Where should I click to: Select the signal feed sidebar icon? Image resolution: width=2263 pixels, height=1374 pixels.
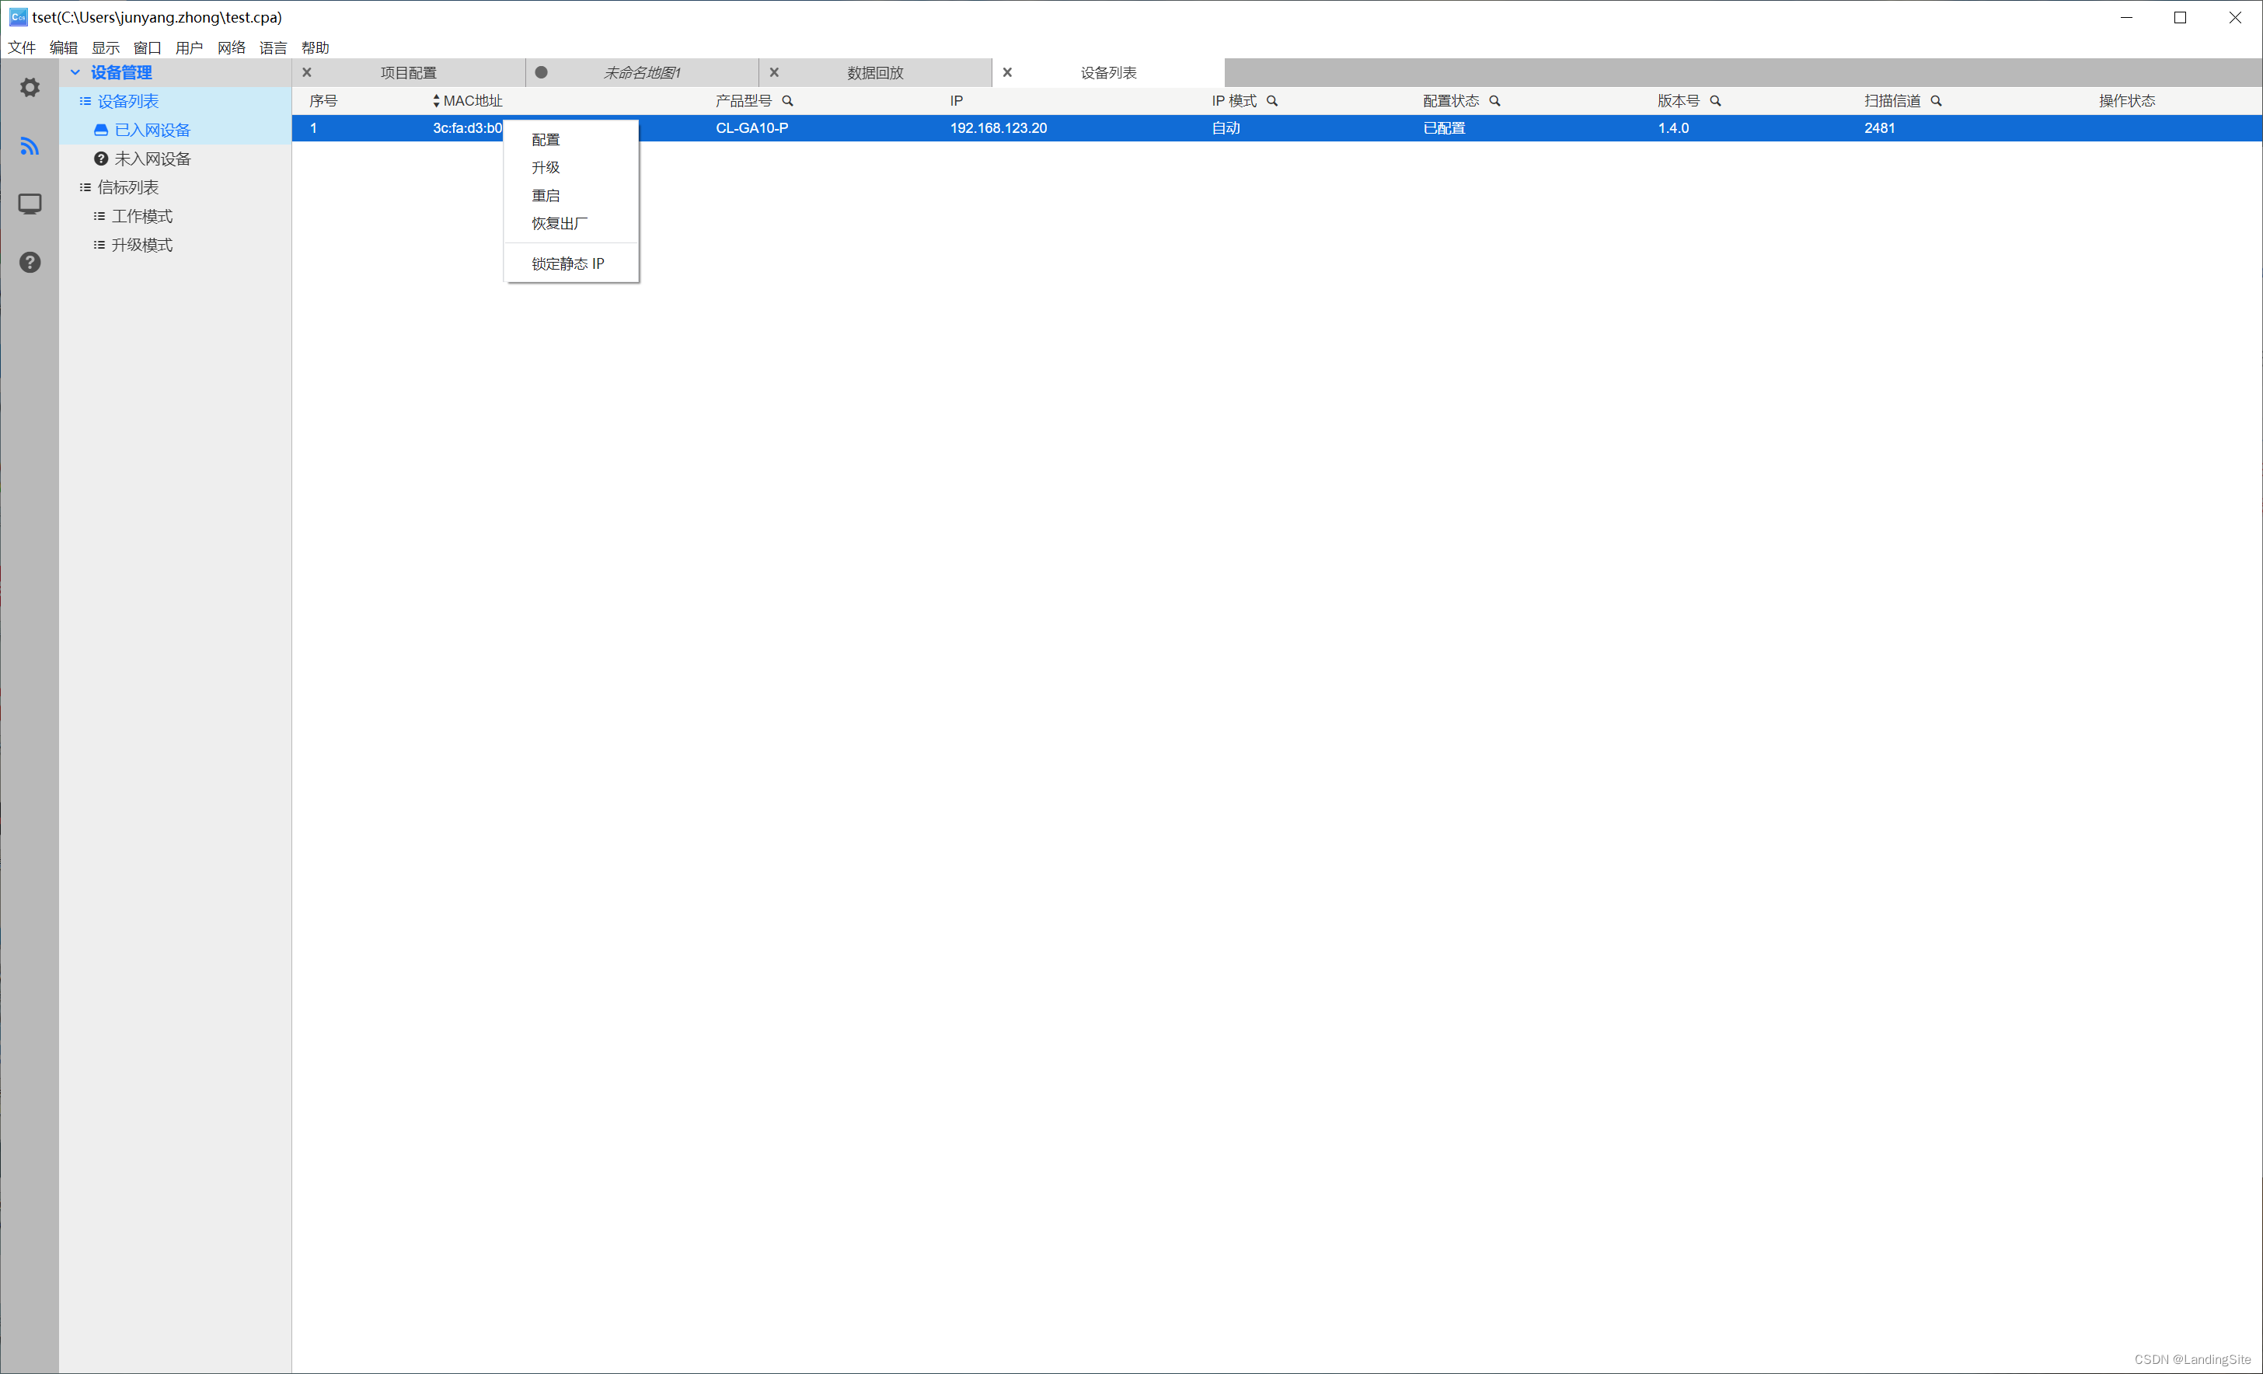30,145
